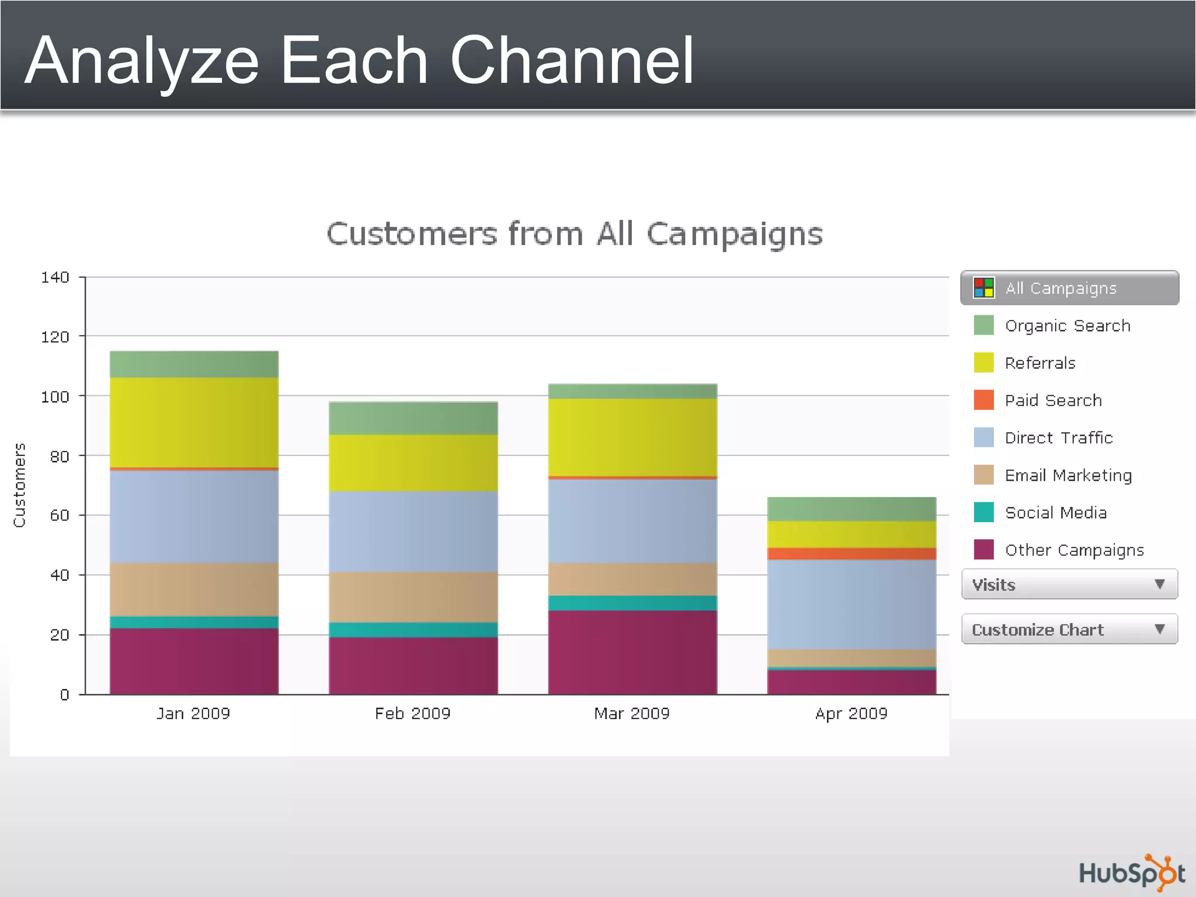Click Jan 2009 Referrals bar segment
Screen dimensions: 1196x897
coord(194,422)
